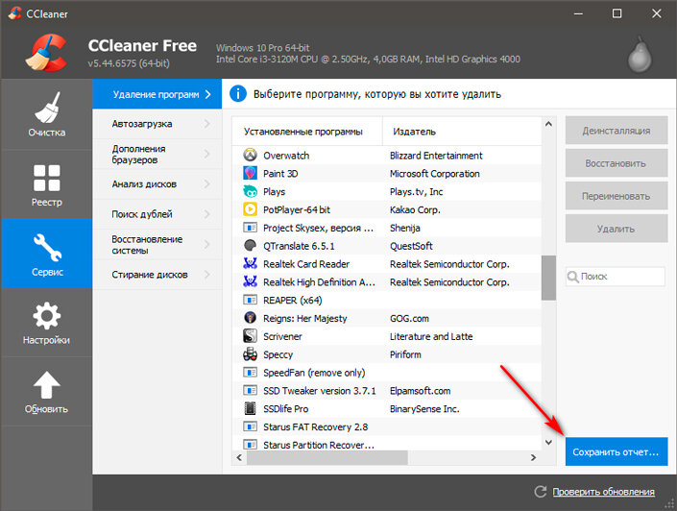Open the Анализ дисков tab

coord(157,184)
